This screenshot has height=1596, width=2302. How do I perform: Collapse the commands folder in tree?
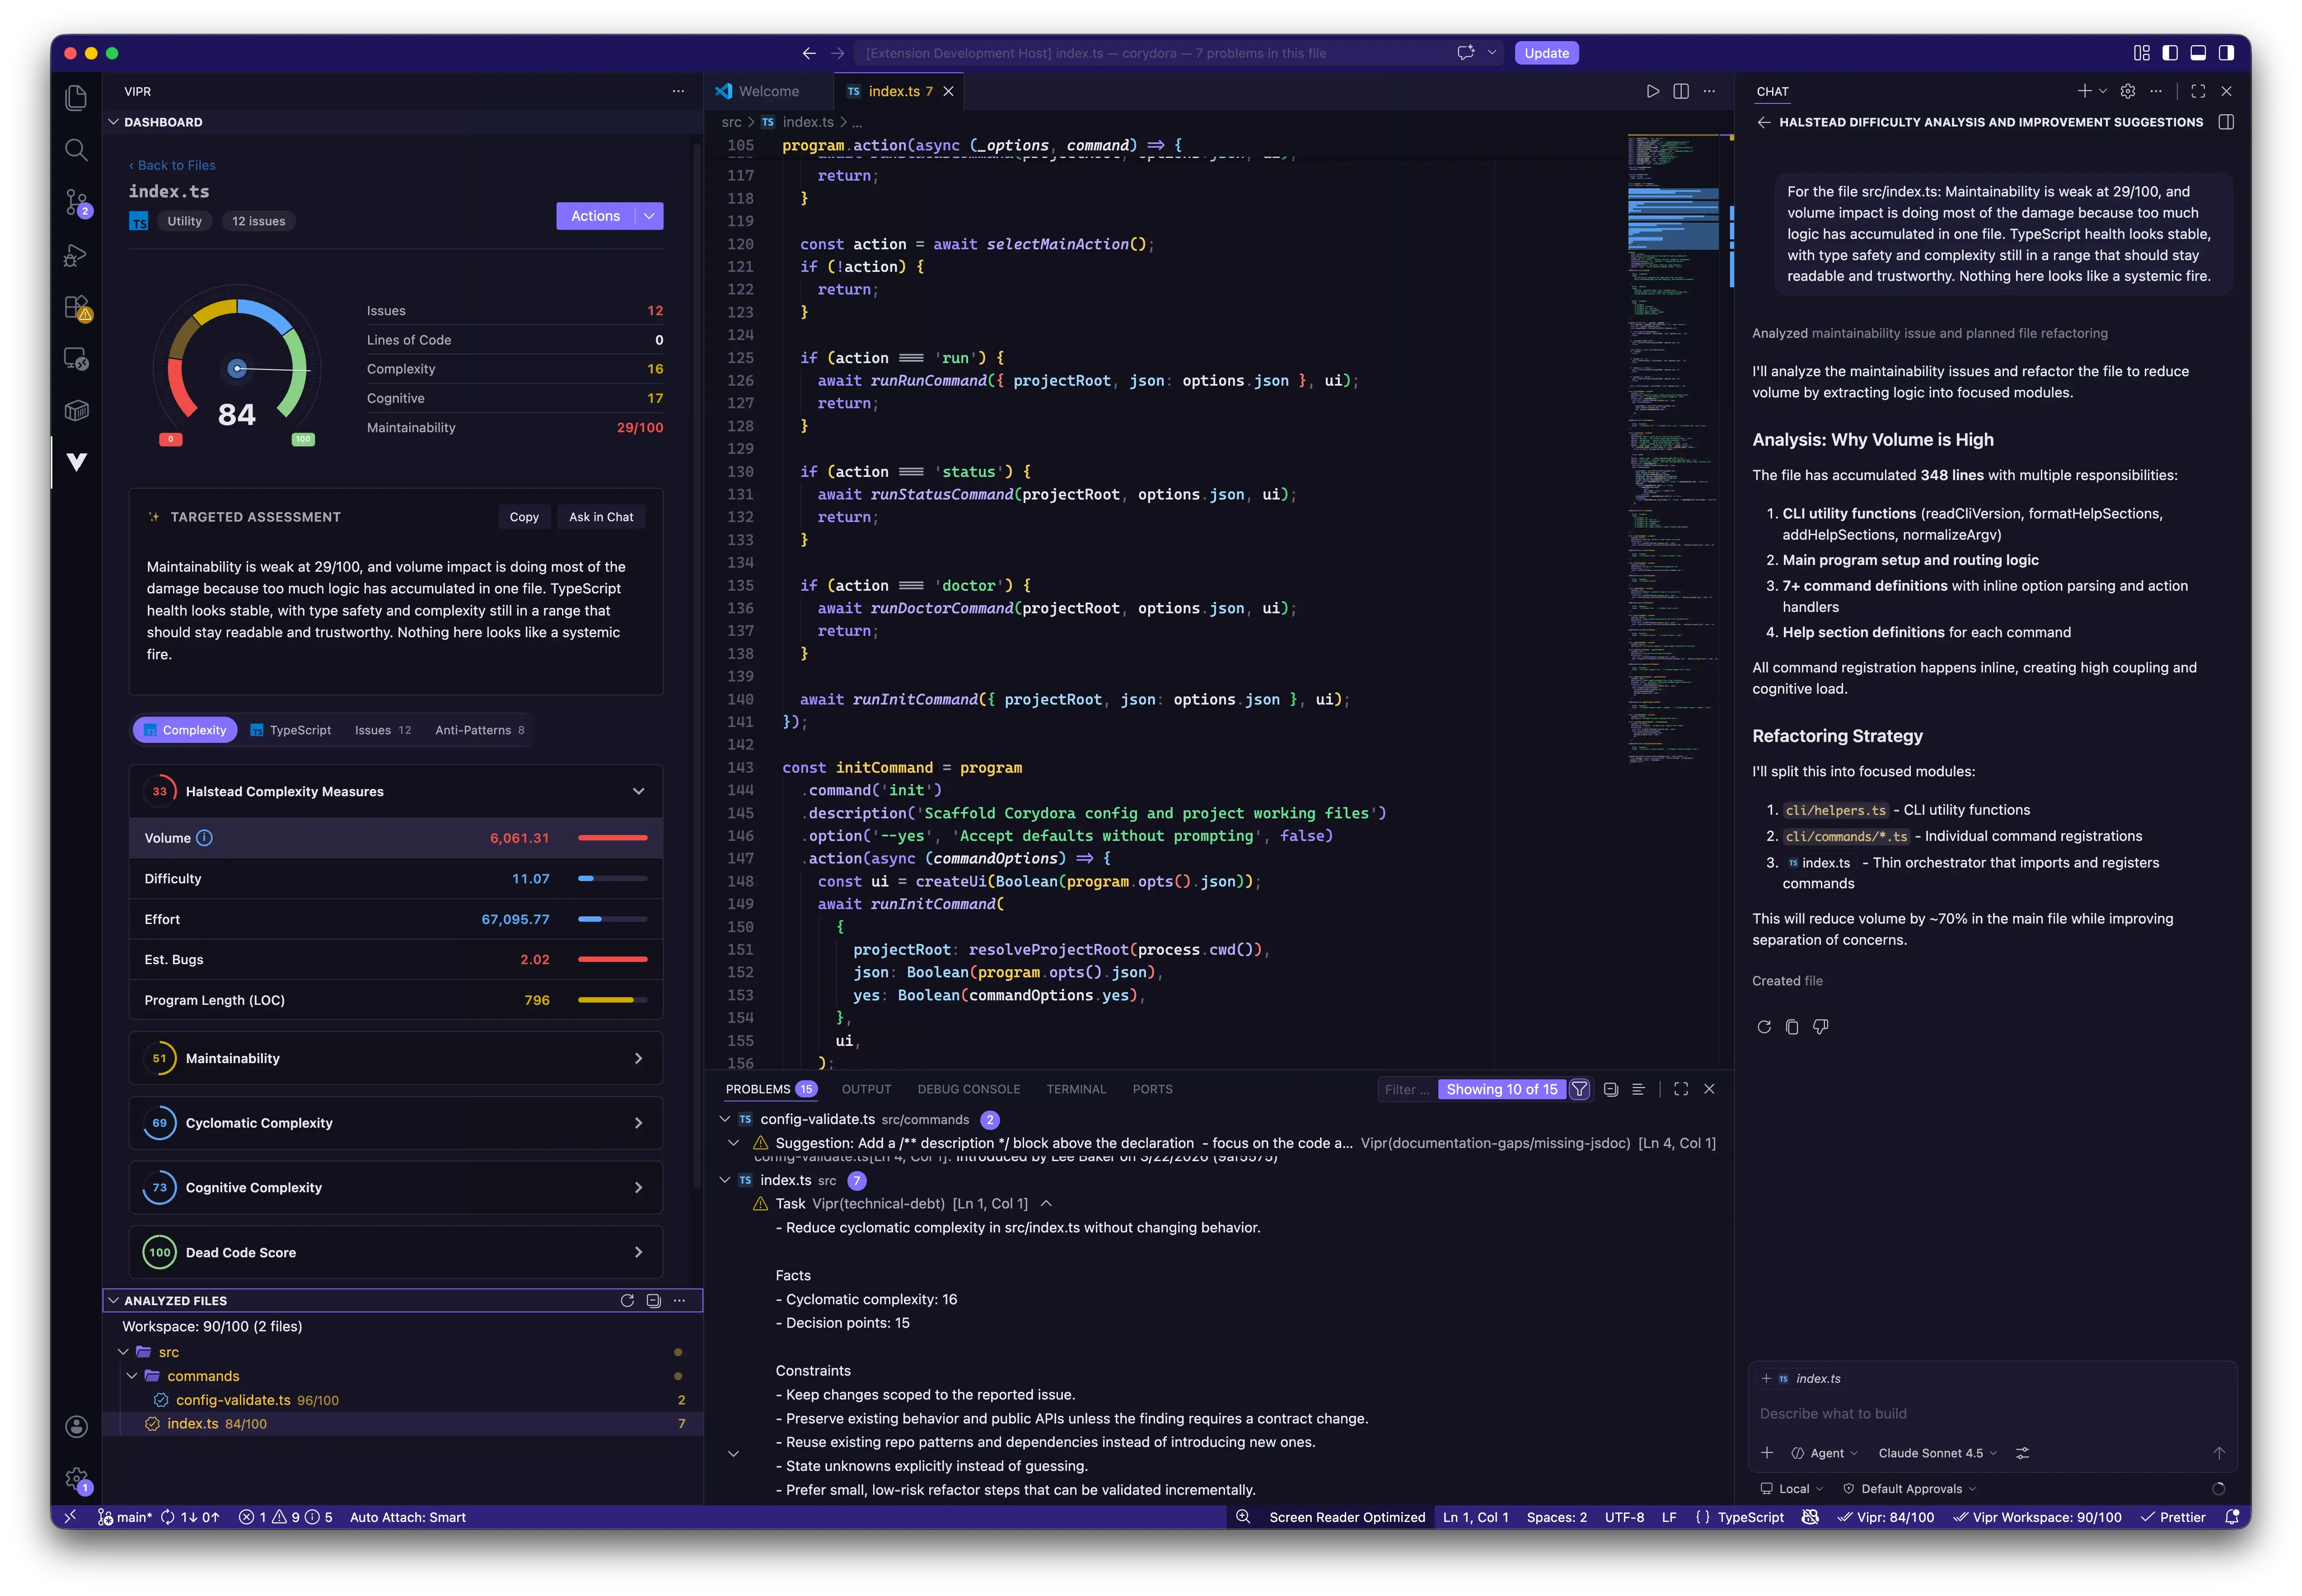coord(132,1376)
